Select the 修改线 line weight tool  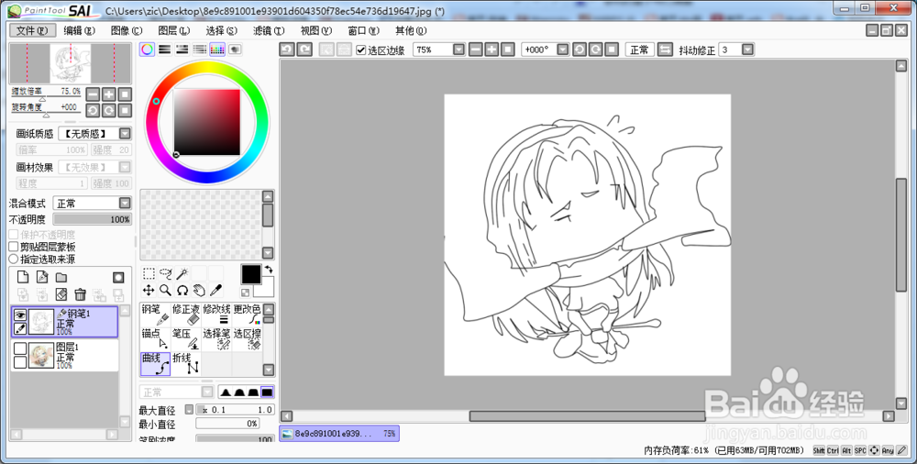(216, 315)
